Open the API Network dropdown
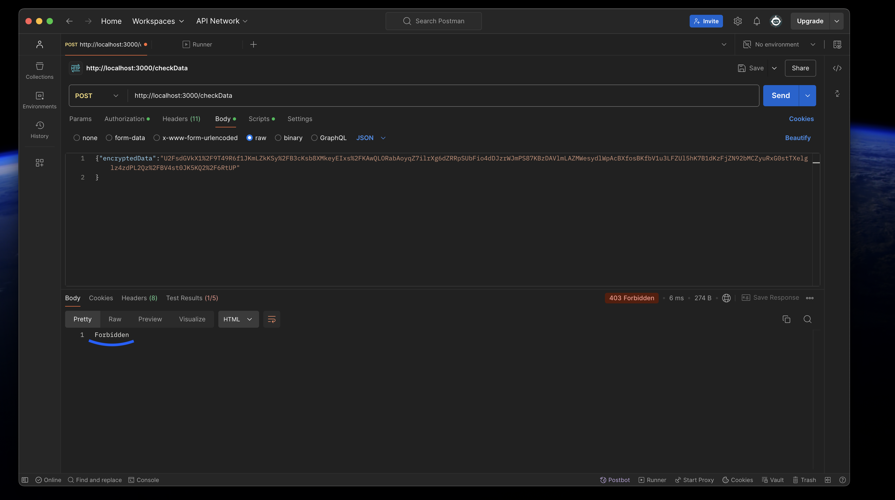The width and height of the screenshot is (895, 500). 222,21
